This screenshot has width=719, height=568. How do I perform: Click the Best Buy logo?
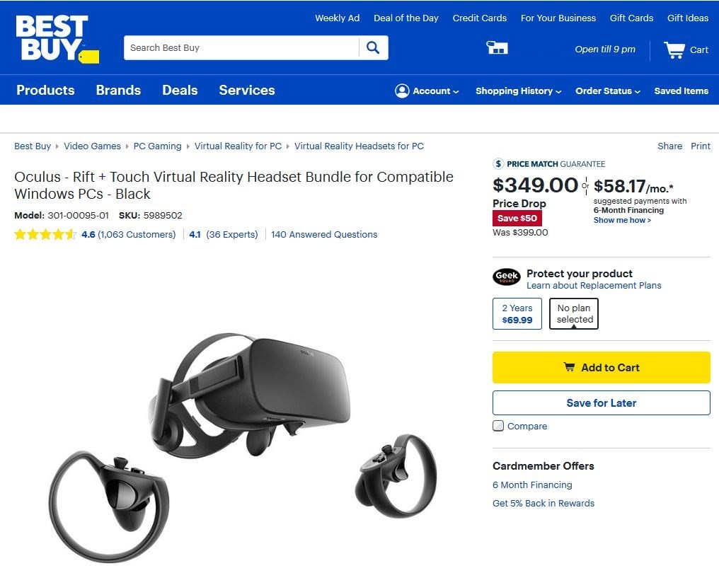pos(57,38)
